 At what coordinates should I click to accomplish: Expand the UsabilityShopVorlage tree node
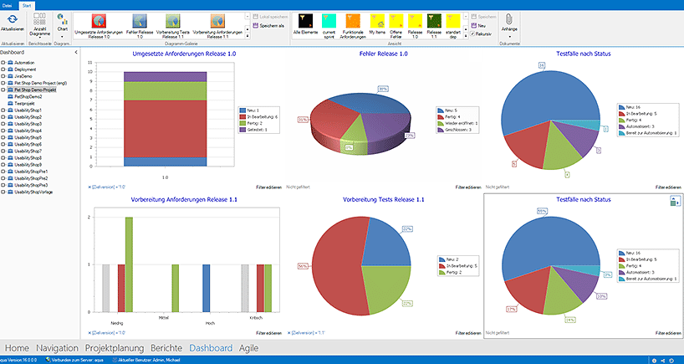coord(3,192)
